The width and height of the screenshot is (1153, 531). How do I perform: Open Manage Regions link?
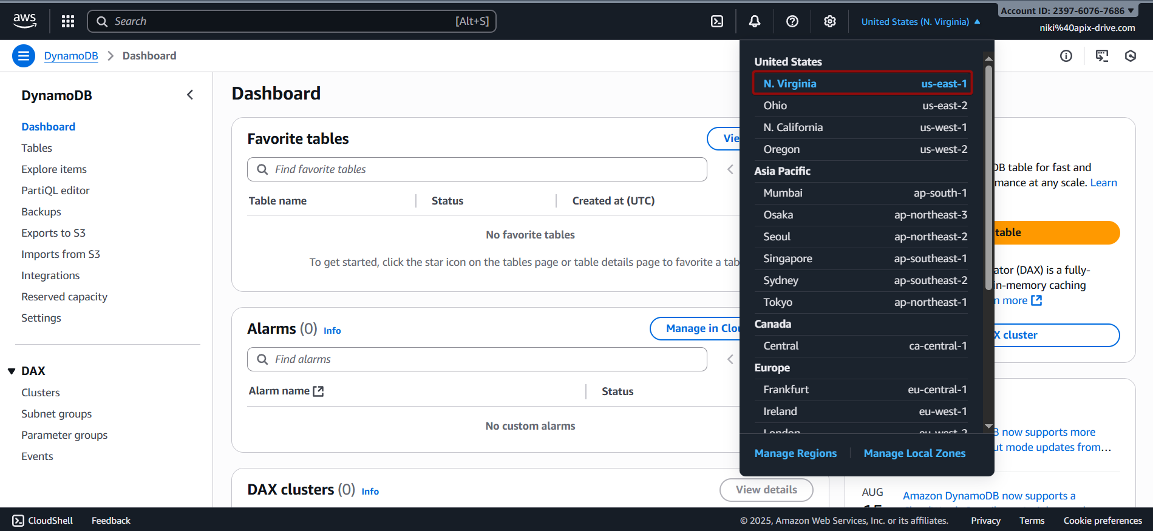click(x=795, y=453)
